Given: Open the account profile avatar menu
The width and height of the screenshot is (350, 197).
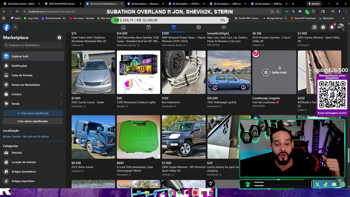Looking at the screenshot, I should [341, 27].
